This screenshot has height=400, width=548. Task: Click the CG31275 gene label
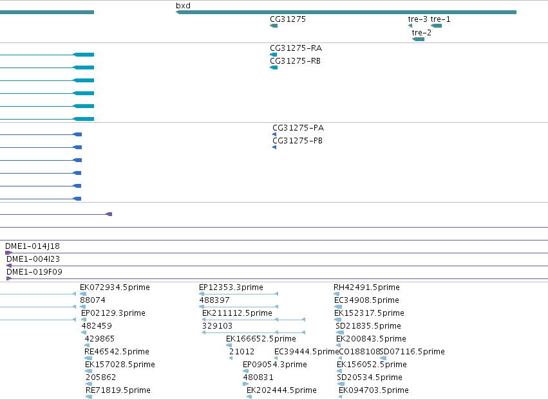(288, 19)
